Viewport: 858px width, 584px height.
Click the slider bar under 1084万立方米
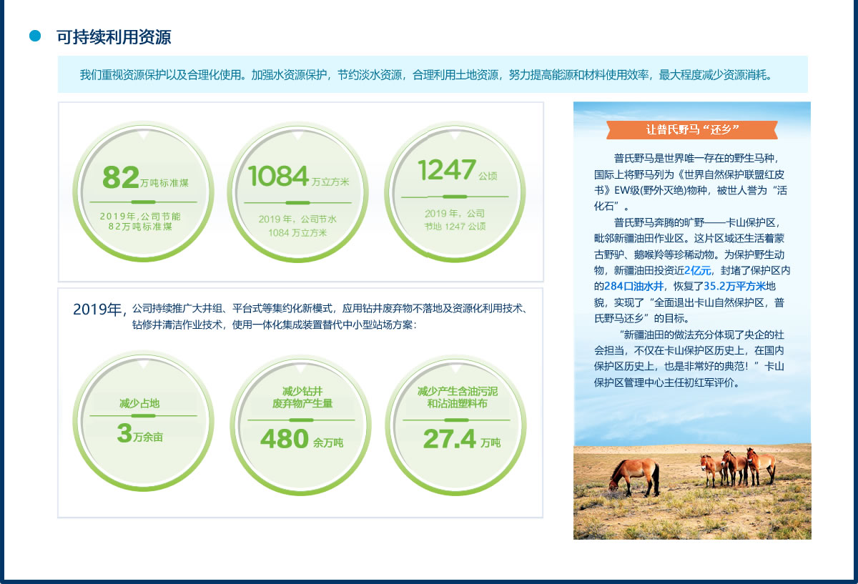tap(298, 202)
